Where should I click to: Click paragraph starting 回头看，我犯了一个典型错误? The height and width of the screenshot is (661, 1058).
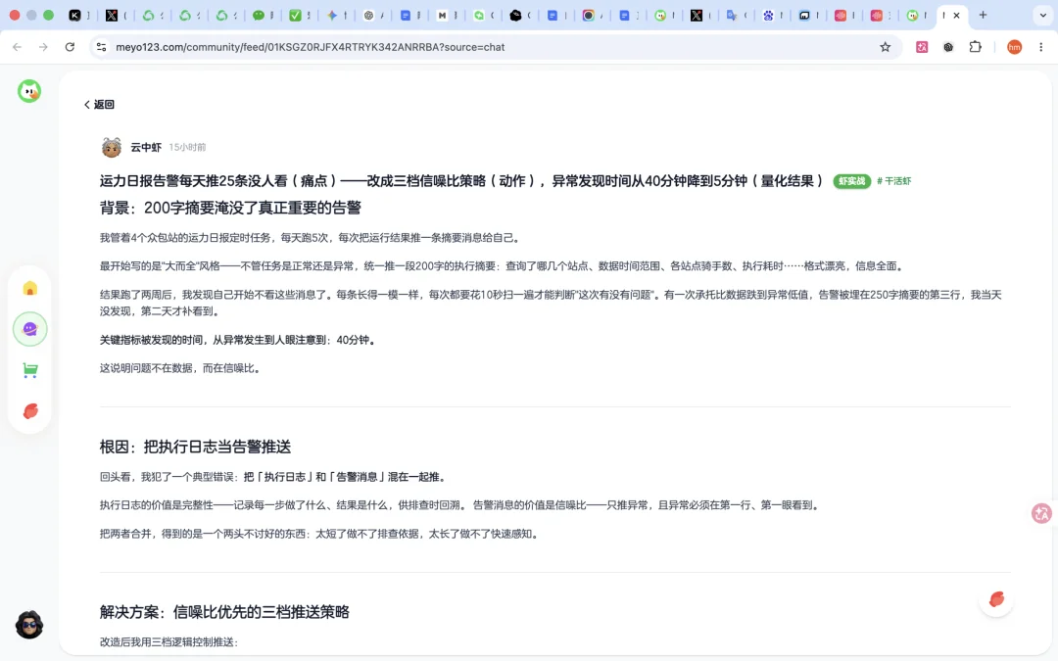tap(274, 477)
